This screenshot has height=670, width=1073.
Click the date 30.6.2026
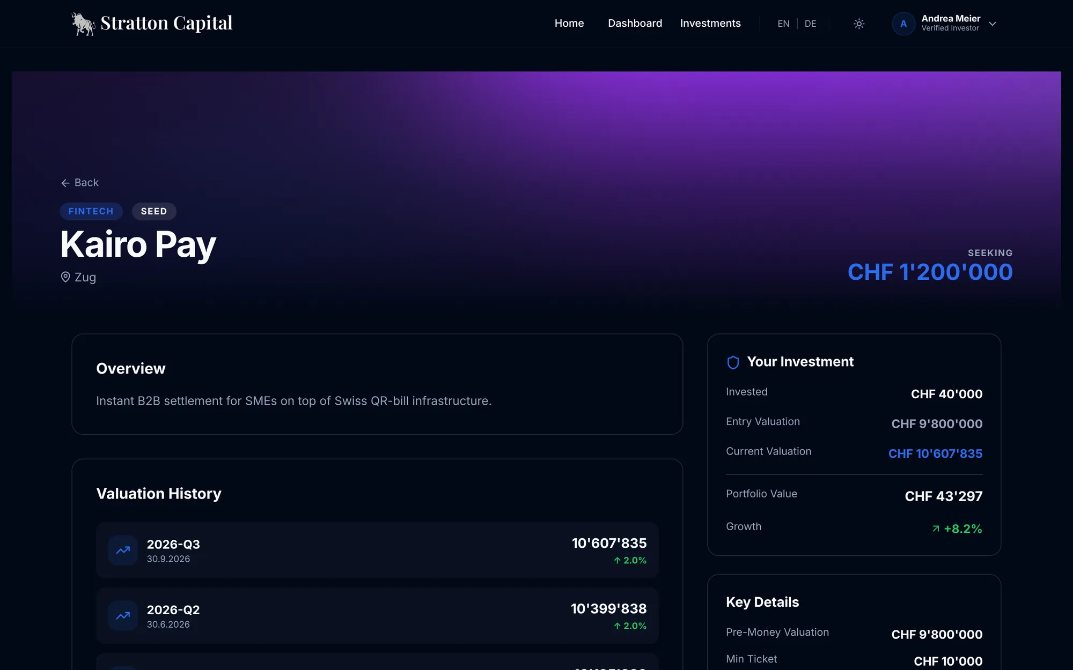pyautogui.click(x=168, y=624)
